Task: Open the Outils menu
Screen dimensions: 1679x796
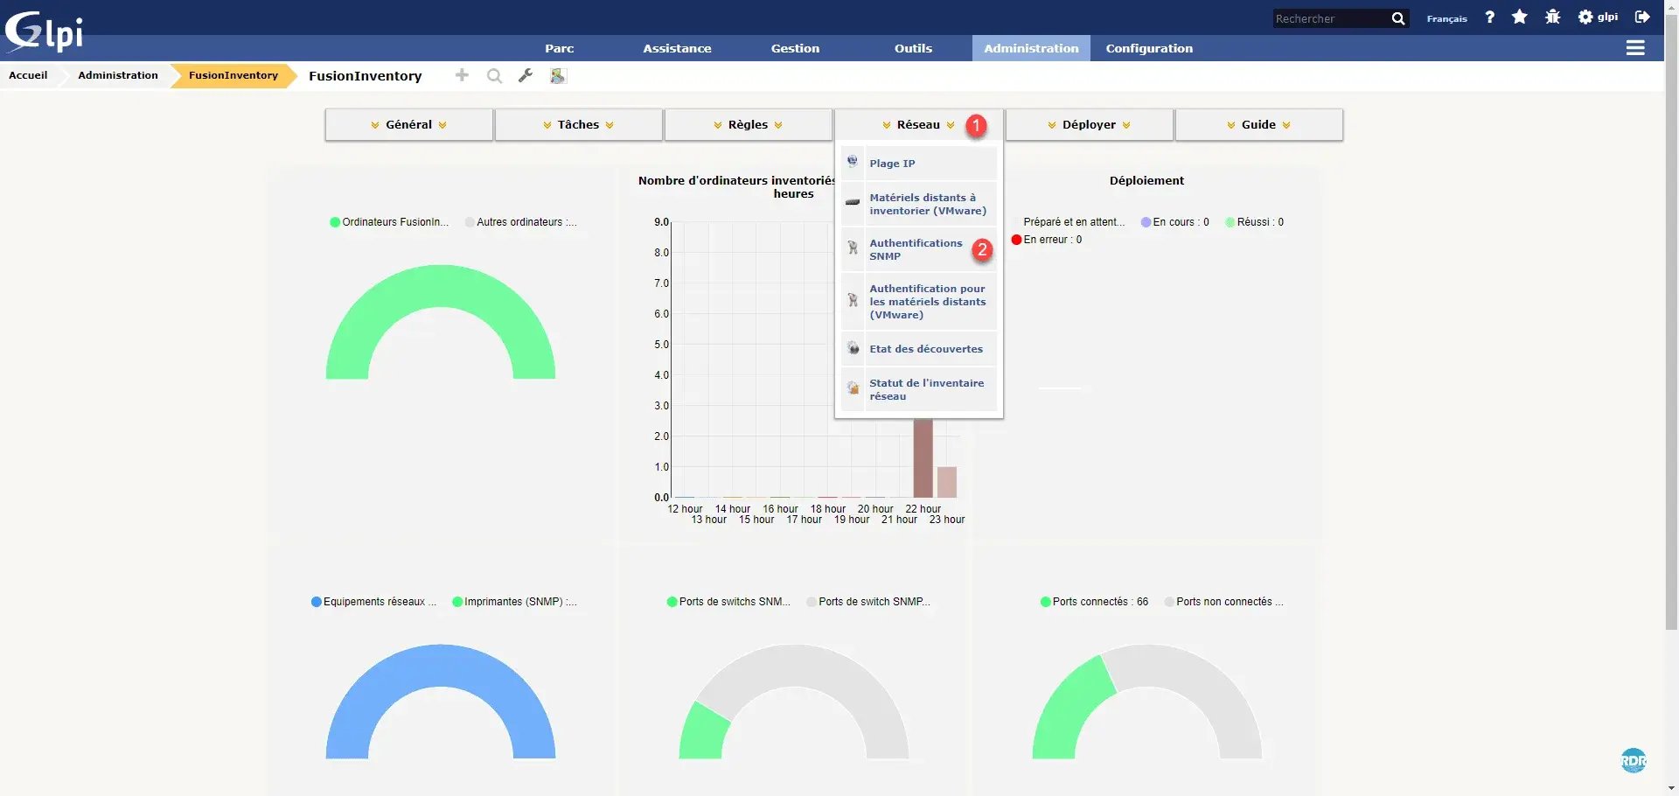Action: tap(913, 48)
